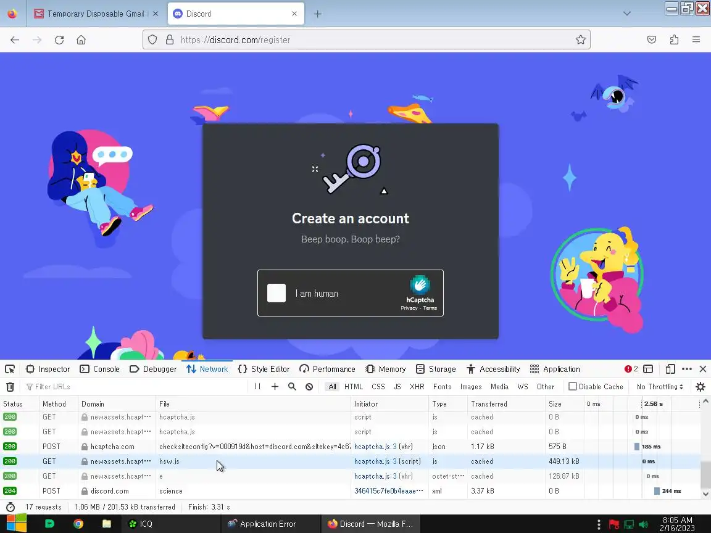Select the hsw.js request row
Image resolution: width=711 pixels, height=533 pixels.
[x=350, y=461]
